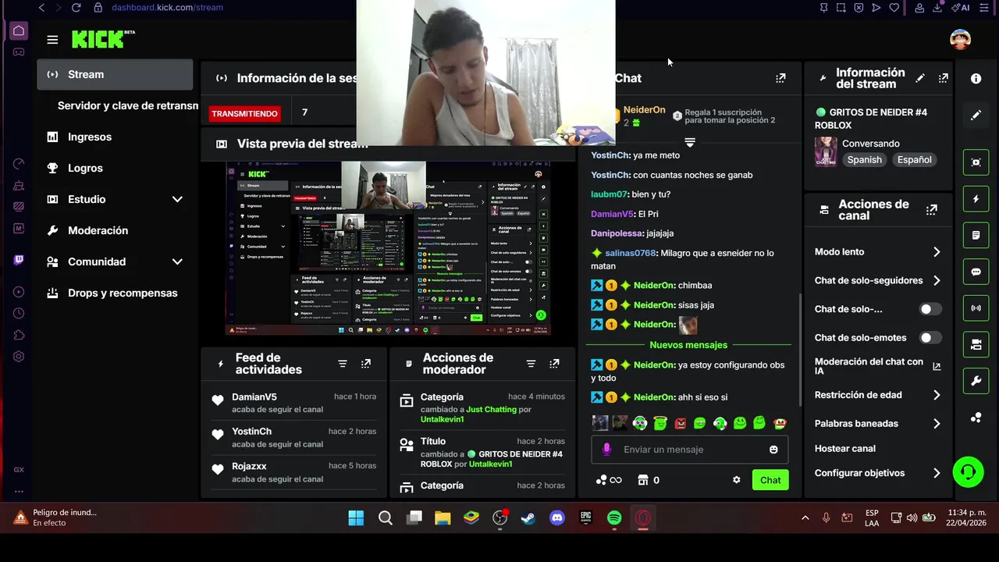Click the Enviar un mensaje field
999x562 pixels.
tap(688, 450)
